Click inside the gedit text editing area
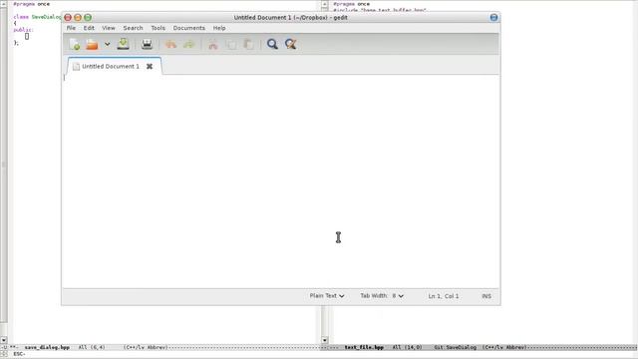This screenshot has height=359, width=638. [281, 181]
